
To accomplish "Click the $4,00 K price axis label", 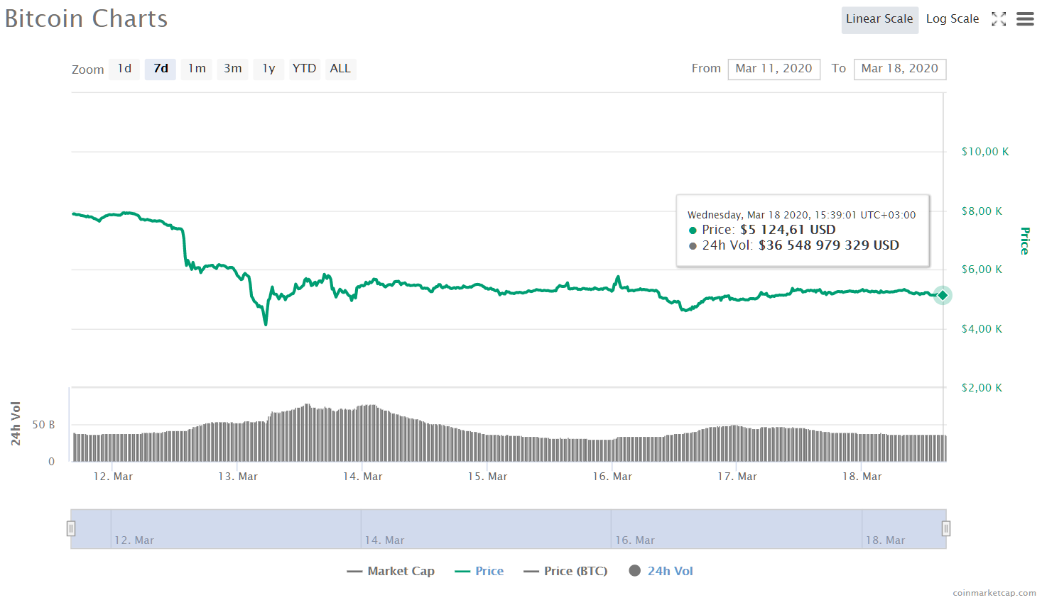I will pyautogui.click(x=982, y=329).
